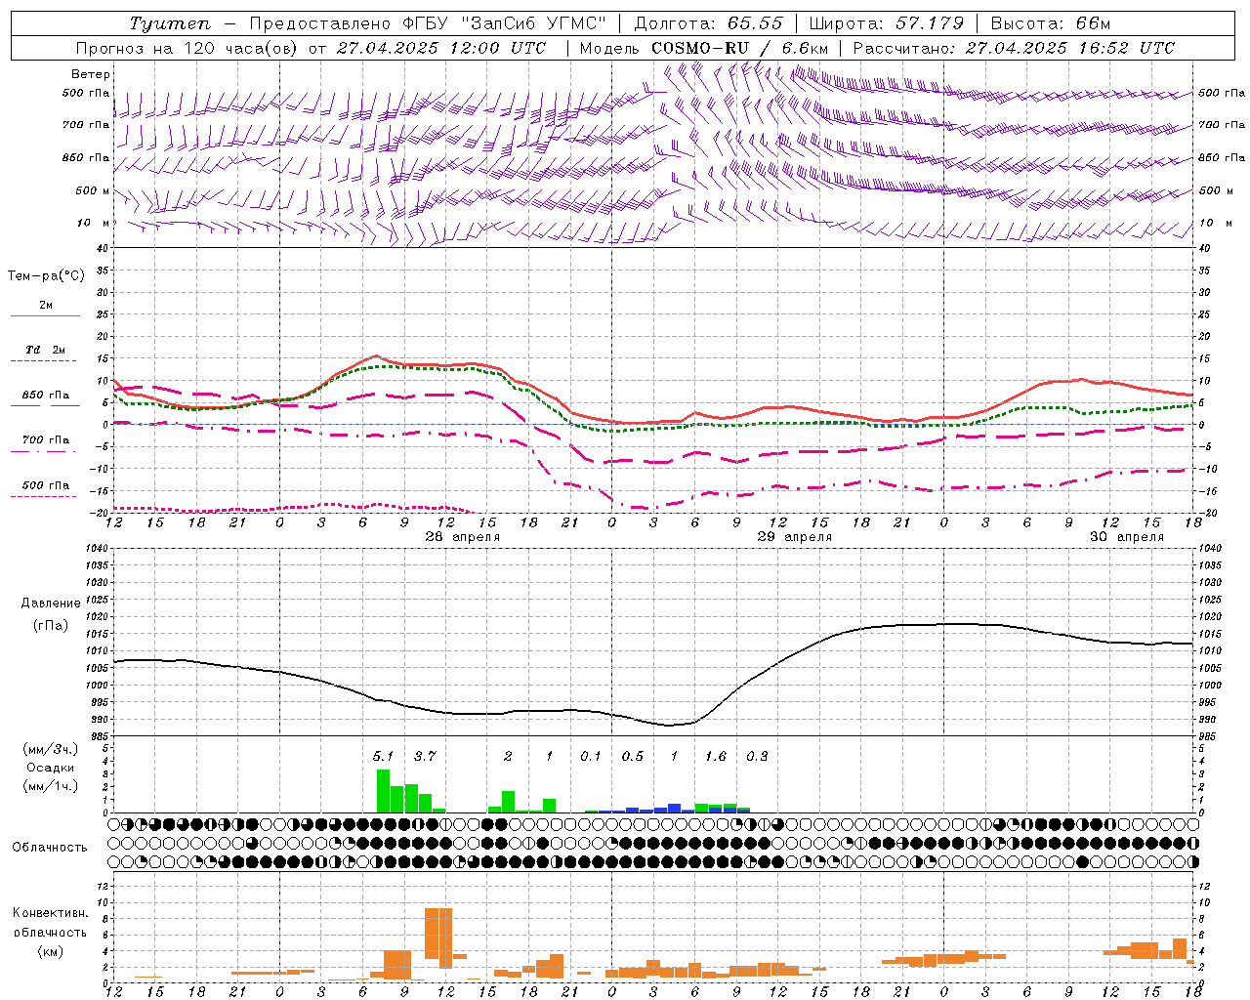Screen dimensions: 1250x1000
Task: Click the 'Тем-ра(°C)' temperature panel label
Action: [x=46, y=276]
